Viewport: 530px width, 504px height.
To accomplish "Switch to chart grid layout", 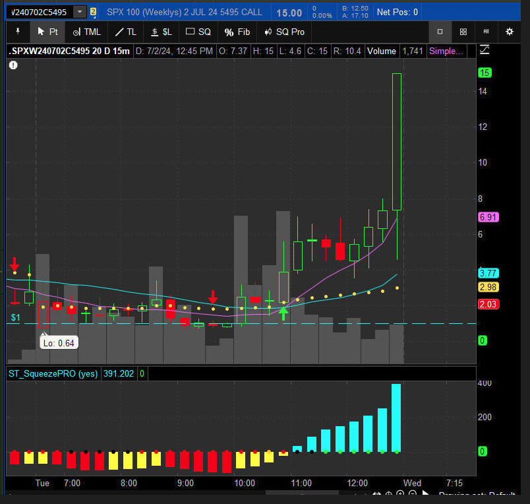I will point(463,32).
